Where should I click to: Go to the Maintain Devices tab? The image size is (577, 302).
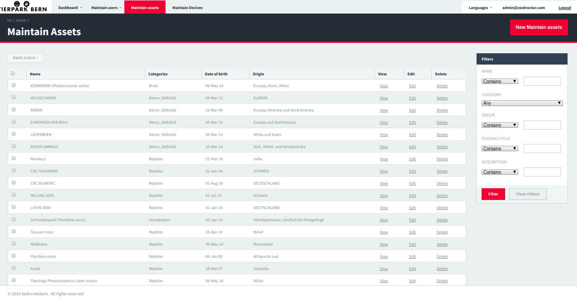pos(187,8)
